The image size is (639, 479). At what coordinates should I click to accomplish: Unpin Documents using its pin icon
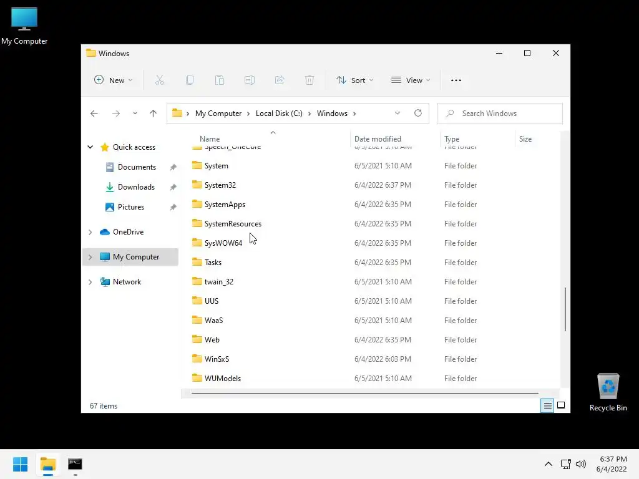(173, 167)
